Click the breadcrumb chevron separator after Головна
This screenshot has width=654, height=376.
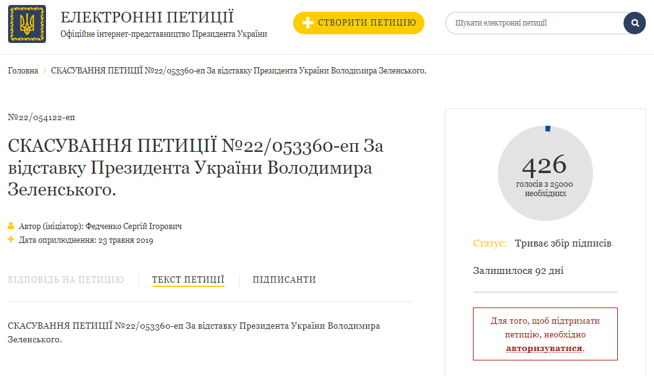[44, 71]
